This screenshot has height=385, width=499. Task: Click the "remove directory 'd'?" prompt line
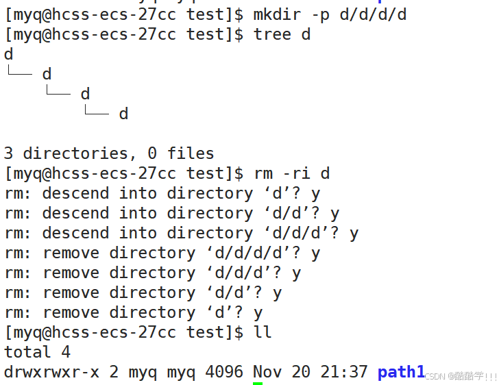pyautogui.click(x=134, y=313)
